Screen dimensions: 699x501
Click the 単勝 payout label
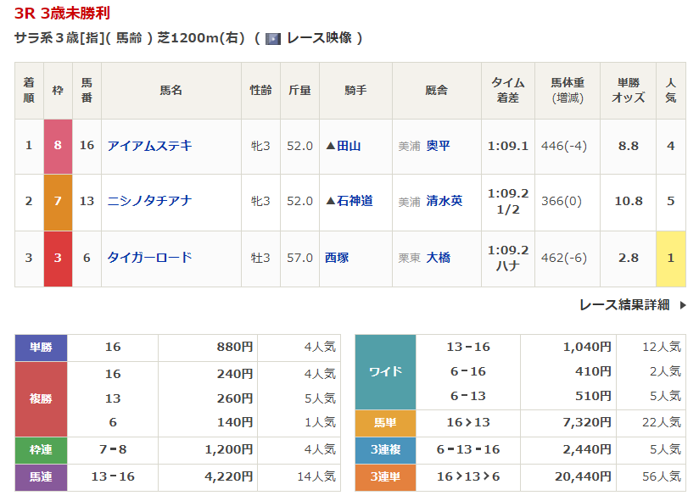click(41, 347)
